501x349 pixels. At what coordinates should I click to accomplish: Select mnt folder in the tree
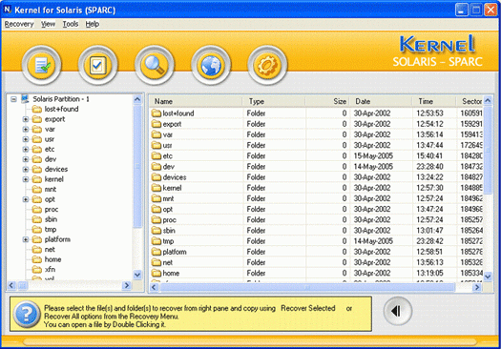[x=51, y=190]
